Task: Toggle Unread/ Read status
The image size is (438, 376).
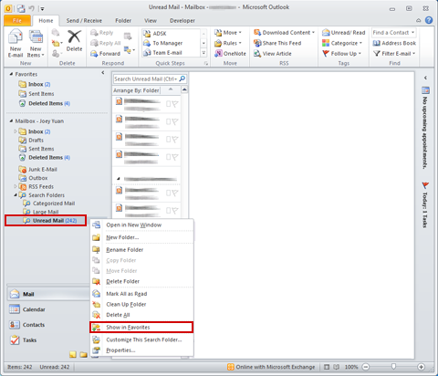Action: 344,33
